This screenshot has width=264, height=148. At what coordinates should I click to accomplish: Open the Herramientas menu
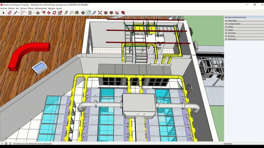[x=41, y=8]
